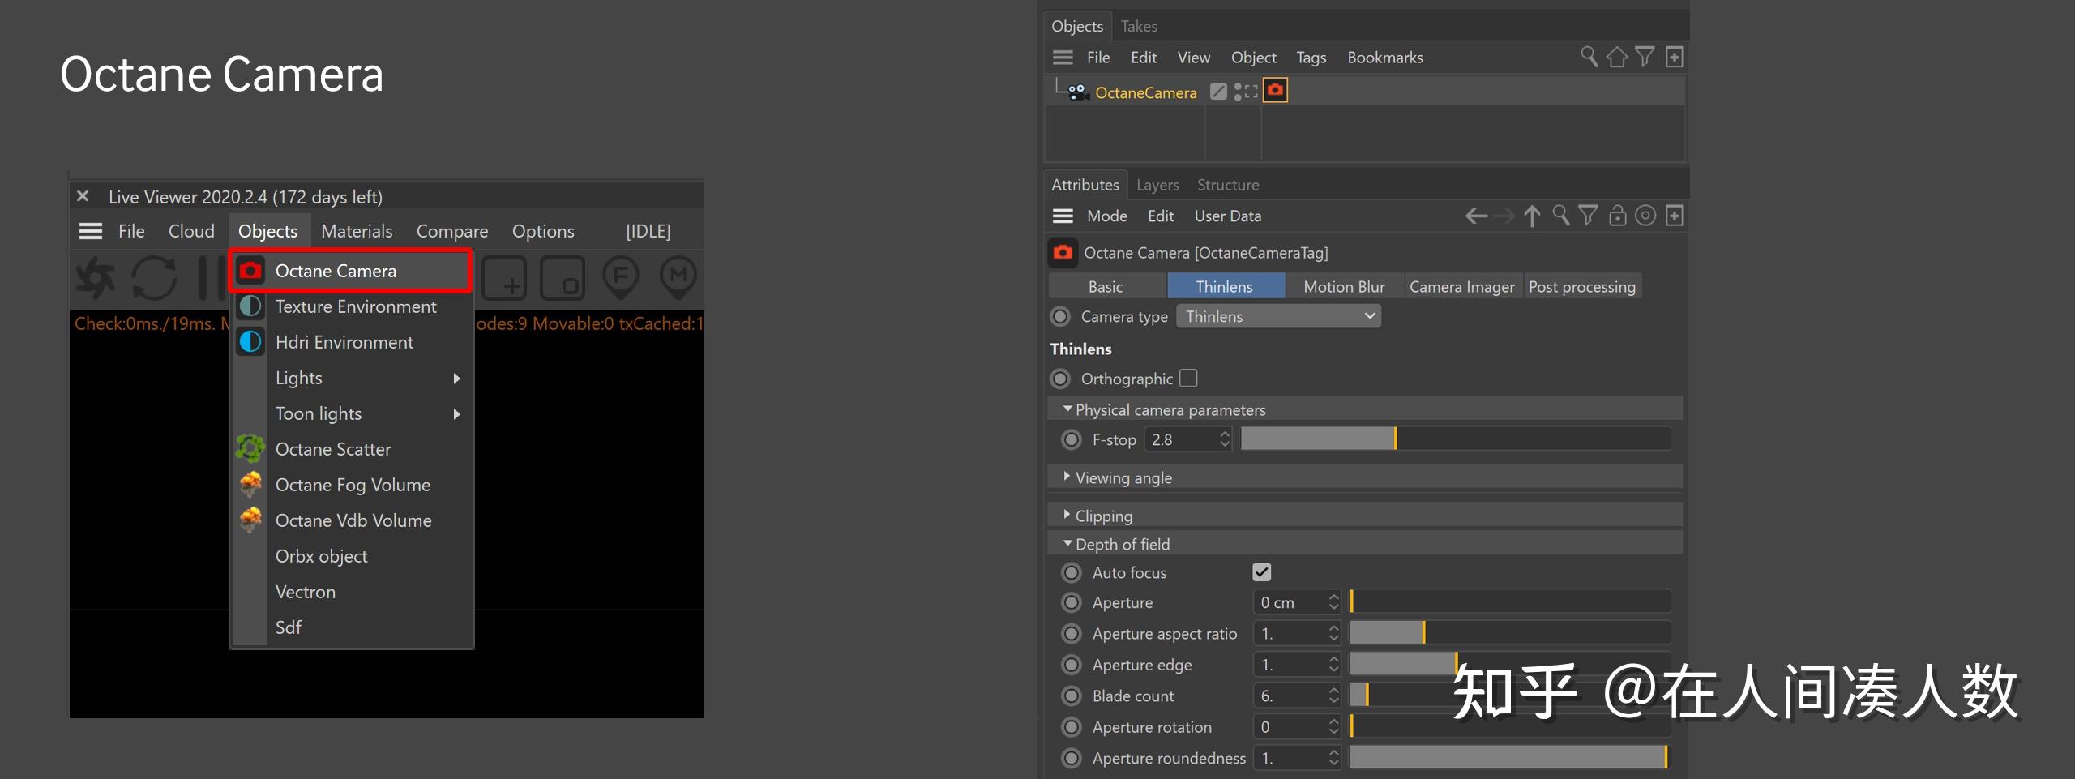Switch to Layers tab

1157,185
